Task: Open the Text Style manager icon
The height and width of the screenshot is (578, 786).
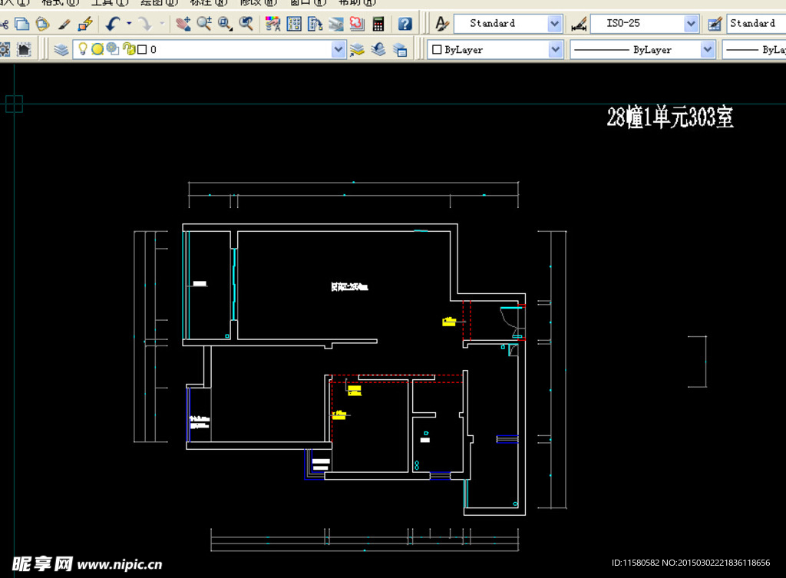Action: 442,24
